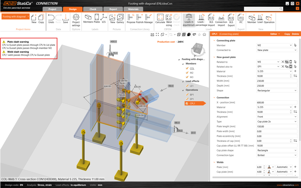This screenshot has width=301, height=188.
Task: Switch viewport to solid rendering cube
Action: click(x=189, y=34)
